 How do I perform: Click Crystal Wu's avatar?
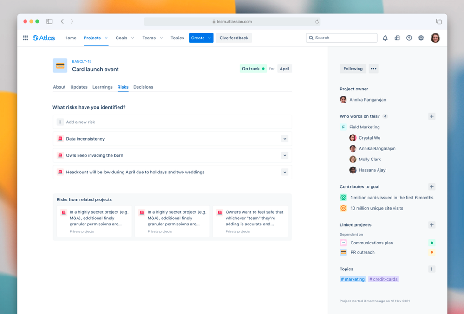point(353,138)
